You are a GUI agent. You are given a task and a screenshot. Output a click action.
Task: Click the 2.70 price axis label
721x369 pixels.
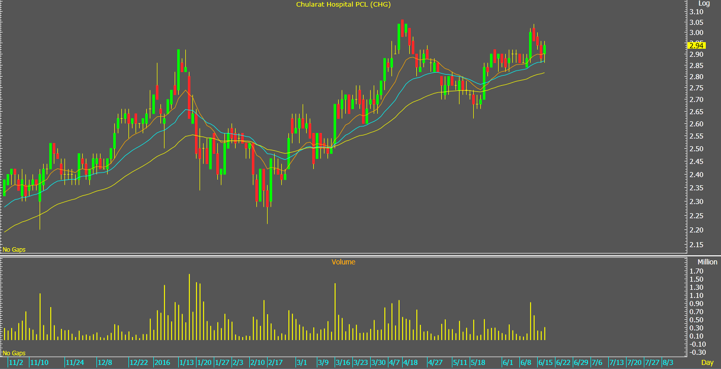click(696, 99)
